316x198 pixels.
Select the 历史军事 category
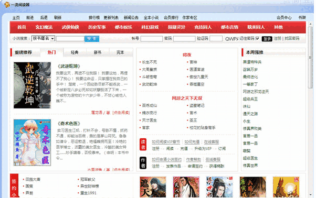(x=97, y=27)
